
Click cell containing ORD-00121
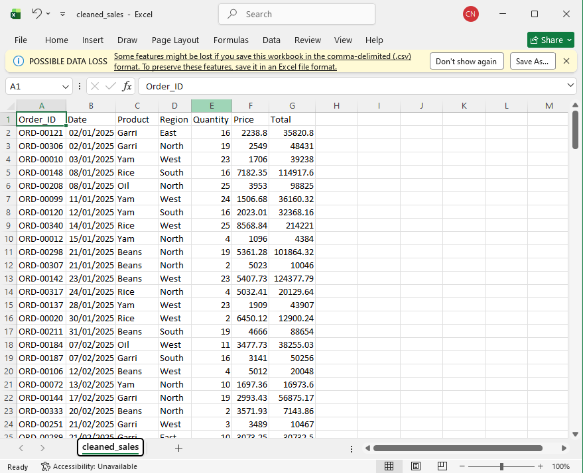(x=41, y=133)
